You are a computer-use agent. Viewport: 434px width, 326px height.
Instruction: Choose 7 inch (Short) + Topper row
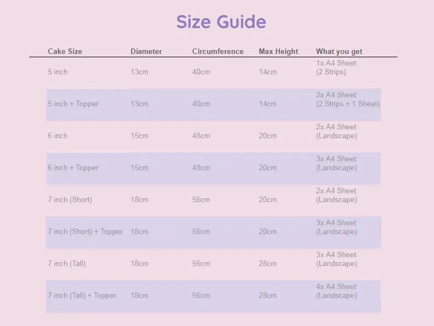[85, 232]
